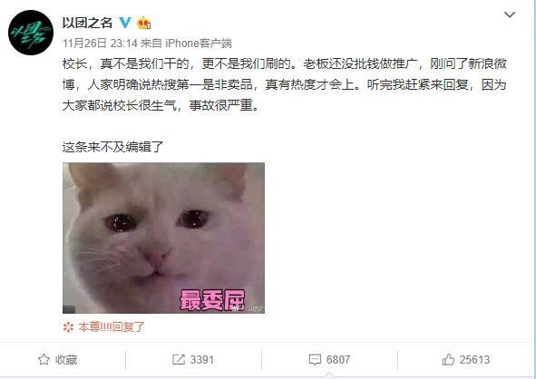Click the star 收藏 favorite icon
Image resolution: width=536 pixels, height=379 pixels.
coord(44,359)
